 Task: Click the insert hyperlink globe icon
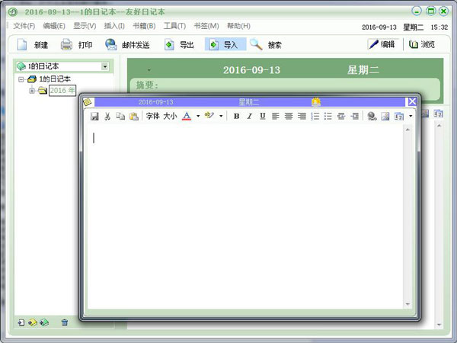372,117
